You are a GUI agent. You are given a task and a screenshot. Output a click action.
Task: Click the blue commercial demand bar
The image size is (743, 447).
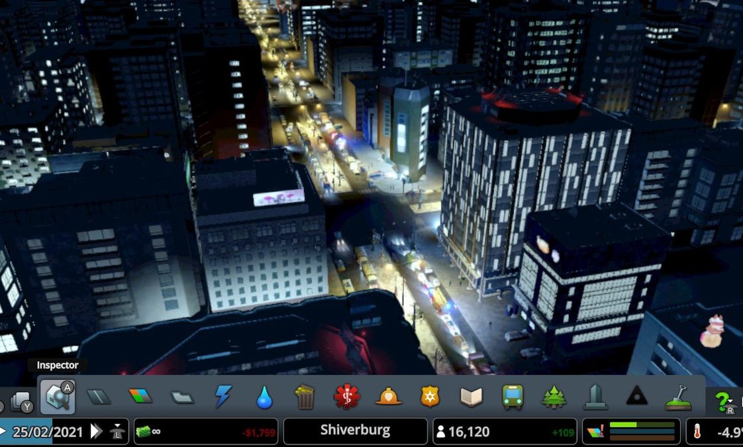pyautogui.click(x=642, y=432)
